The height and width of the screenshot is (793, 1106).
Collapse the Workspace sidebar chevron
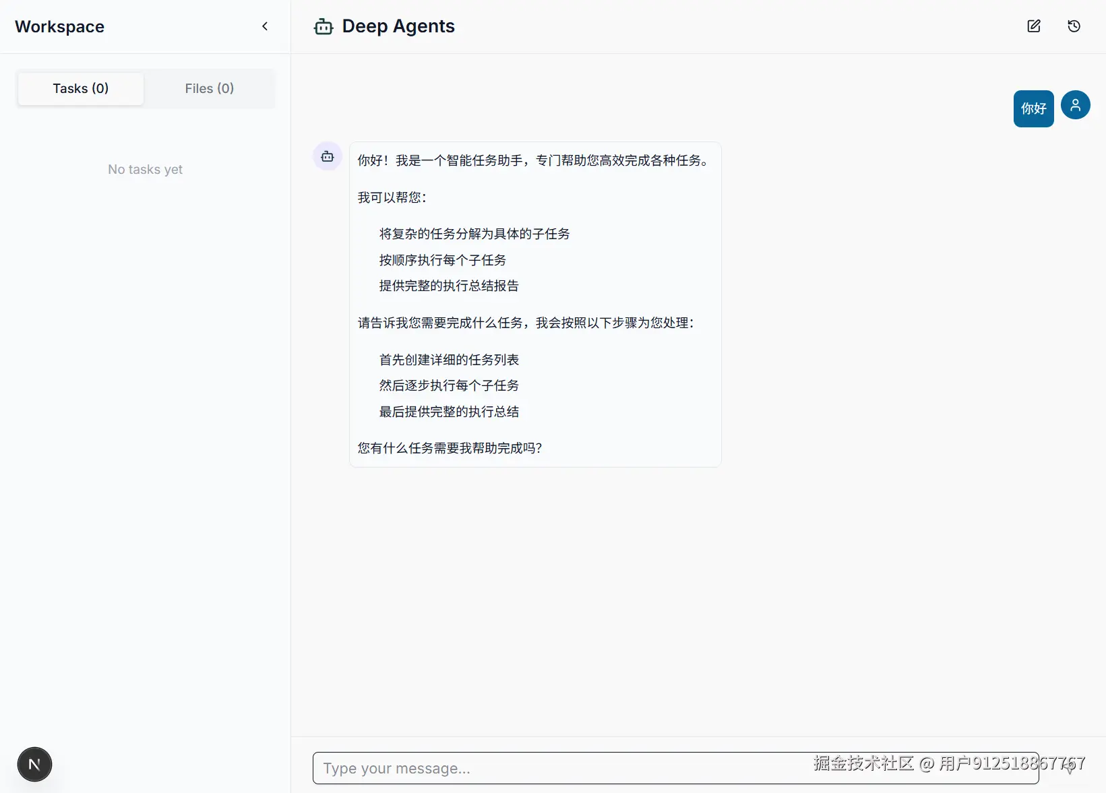[x=265, y=26]
